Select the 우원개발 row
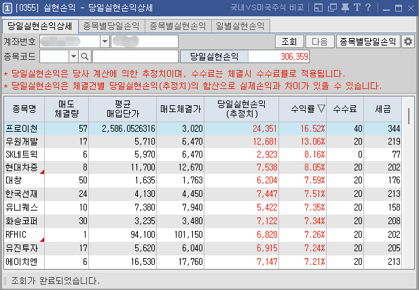 pyautogui.click(x=202, y=141)
